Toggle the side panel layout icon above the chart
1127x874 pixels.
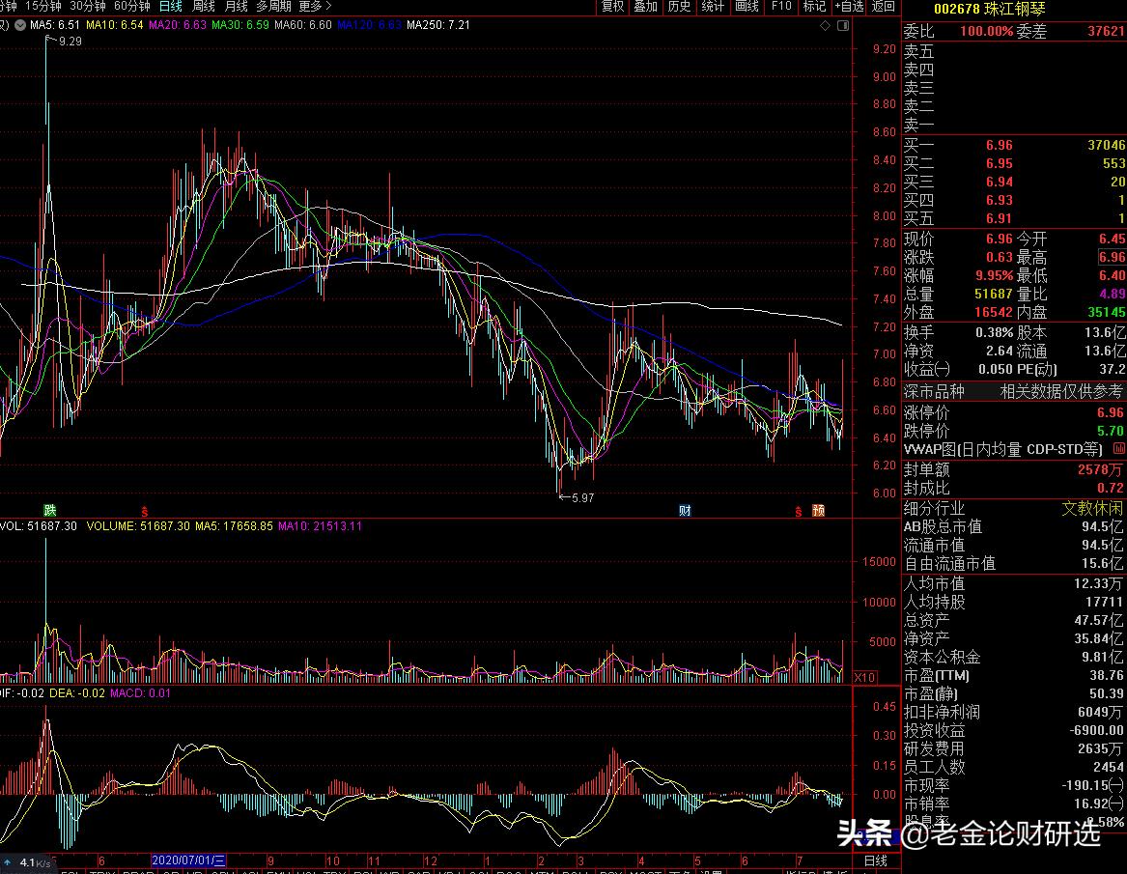coord(843,26)
